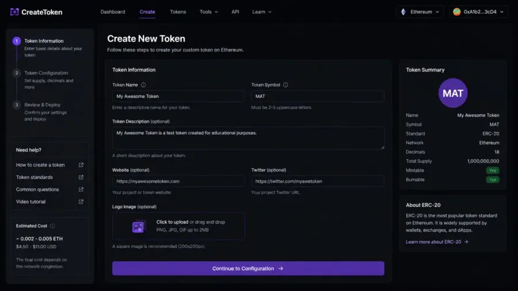Click the Token Symbol info icon
The image size is (518, 291).
point(285,85)
